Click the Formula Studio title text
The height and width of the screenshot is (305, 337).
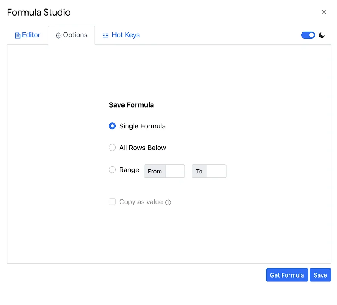pyautogui.click(x=38, y=12)
